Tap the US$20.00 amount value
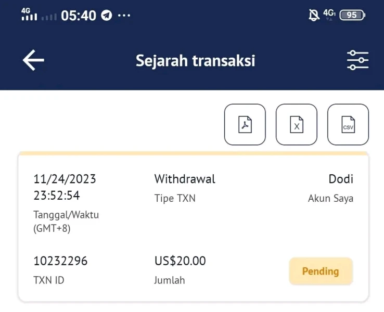 coord(180,261)
